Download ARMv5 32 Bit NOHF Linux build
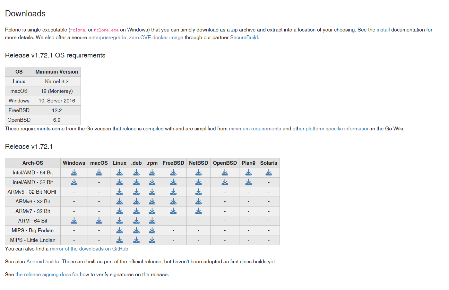449x290 pixels. pos(119,192)
